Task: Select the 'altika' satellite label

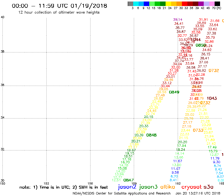Action: tap(168, 187)
